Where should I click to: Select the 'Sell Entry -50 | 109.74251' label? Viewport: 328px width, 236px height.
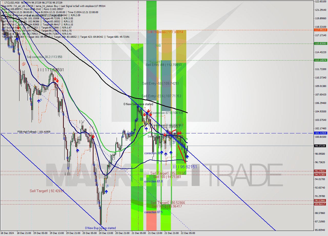[x=160, y=84]
